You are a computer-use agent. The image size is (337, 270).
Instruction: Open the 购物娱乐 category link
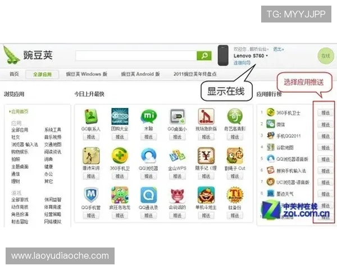(20, 152)
